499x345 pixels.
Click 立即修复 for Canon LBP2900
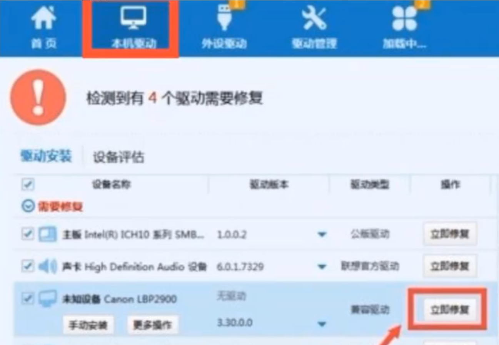pyautogui.click(x=450, y=310)
